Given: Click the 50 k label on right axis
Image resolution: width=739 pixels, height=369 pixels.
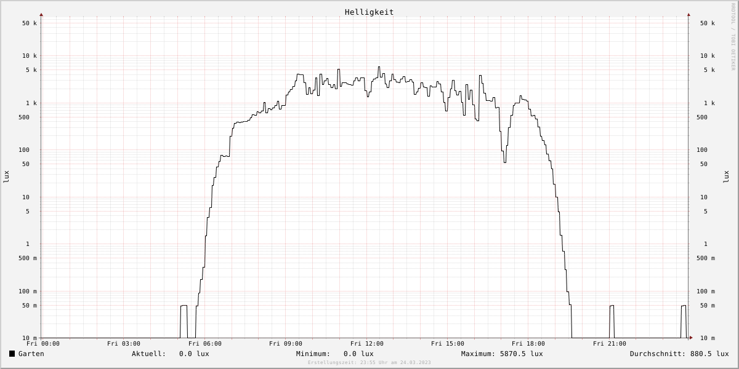Looking at the screenshot, I should [708, 23].
